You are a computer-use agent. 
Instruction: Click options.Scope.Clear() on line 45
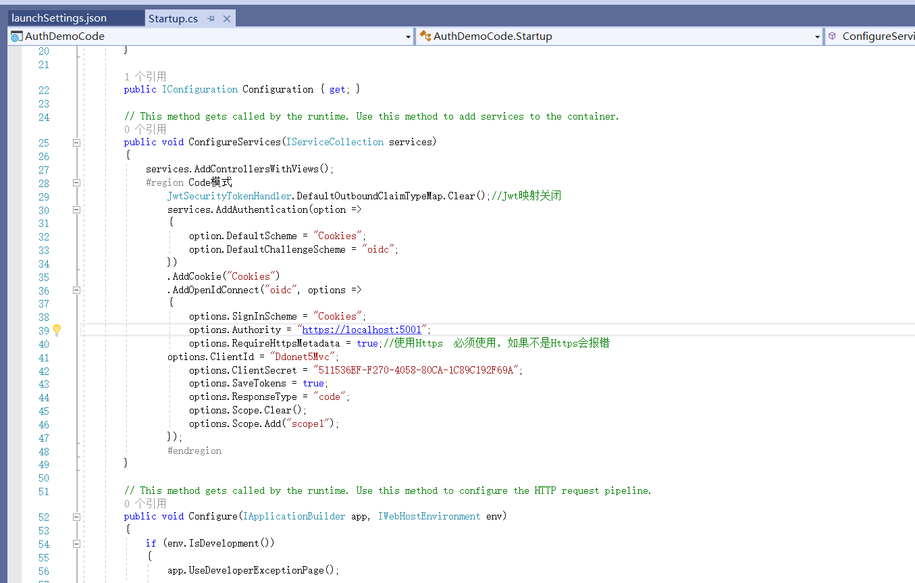click(248, 410)
